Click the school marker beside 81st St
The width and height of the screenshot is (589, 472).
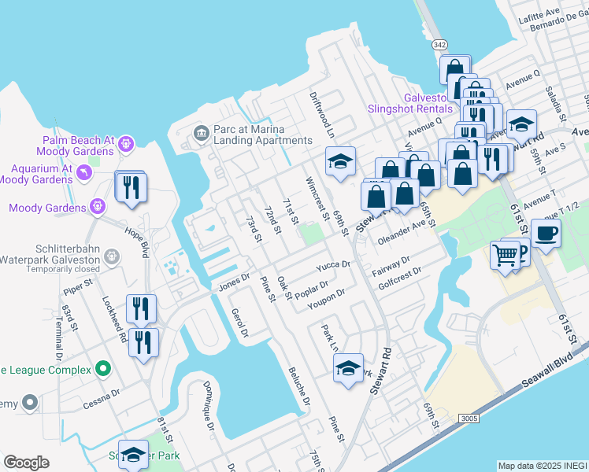coord(133,455)
